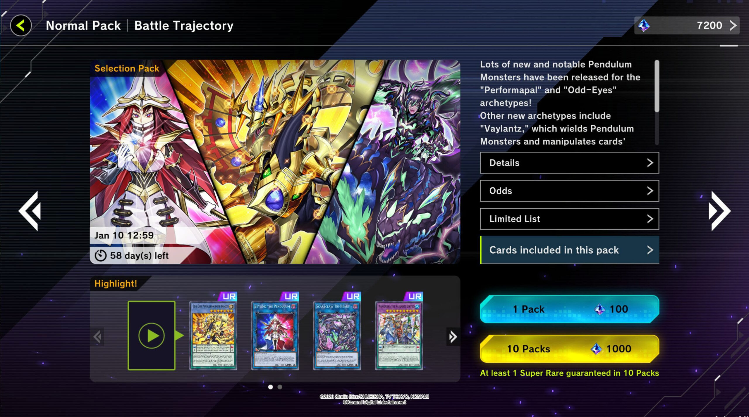Click the blue gem icon in top bar
The width and height of the screenshot is (749, 417).
644,25
